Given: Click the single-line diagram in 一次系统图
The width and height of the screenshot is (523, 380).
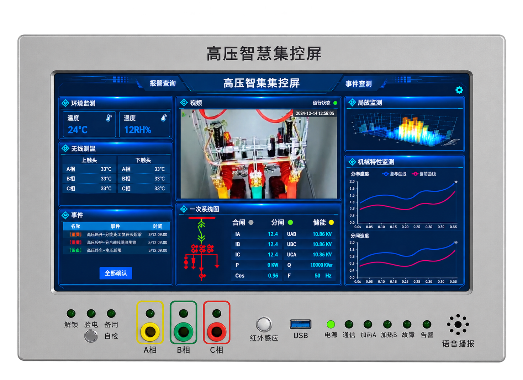Looking at the screenshot, I should tap(202, 248).
